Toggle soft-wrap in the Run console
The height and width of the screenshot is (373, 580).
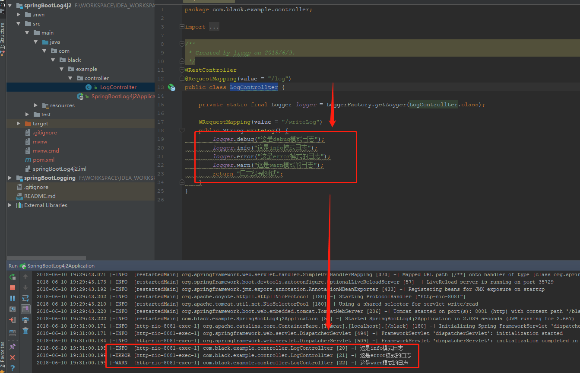coord(25,298)
